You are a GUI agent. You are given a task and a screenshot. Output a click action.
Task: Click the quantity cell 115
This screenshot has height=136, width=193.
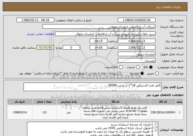click(x=44, y=112)
